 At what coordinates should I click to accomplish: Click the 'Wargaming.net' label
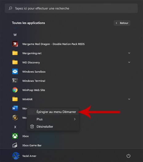click(x=32, y=53)
